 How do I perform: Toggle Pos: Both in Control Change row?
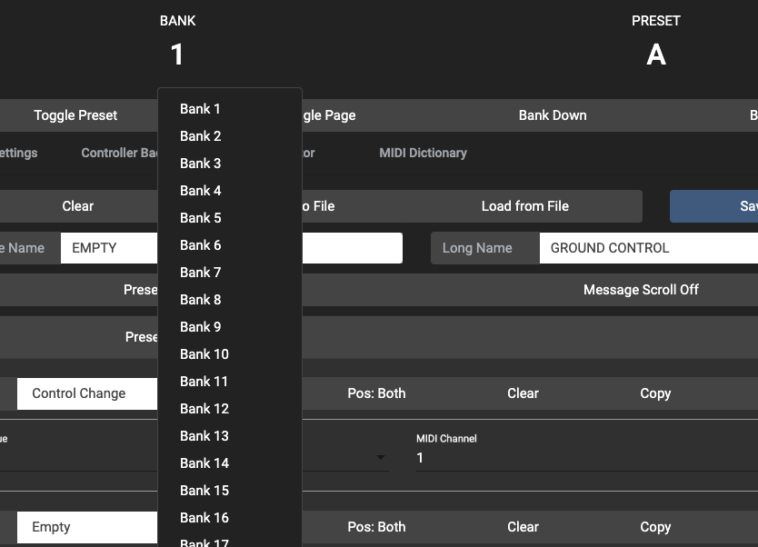point(376,393)
